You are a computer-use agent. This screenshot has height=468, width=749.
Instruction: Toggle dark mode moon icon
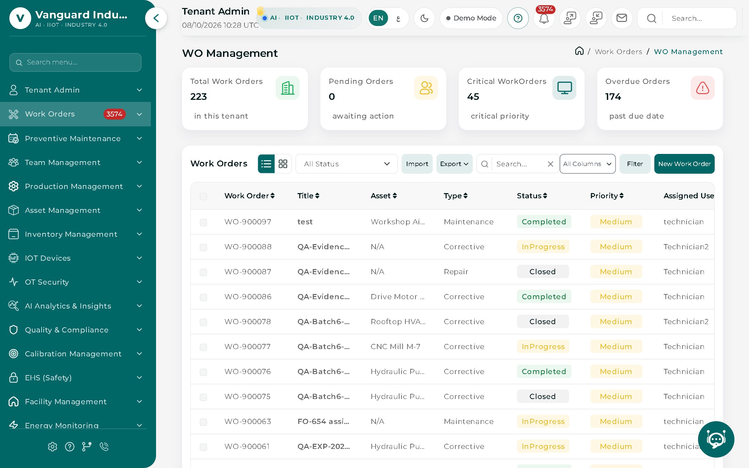[x=424, y=18]
